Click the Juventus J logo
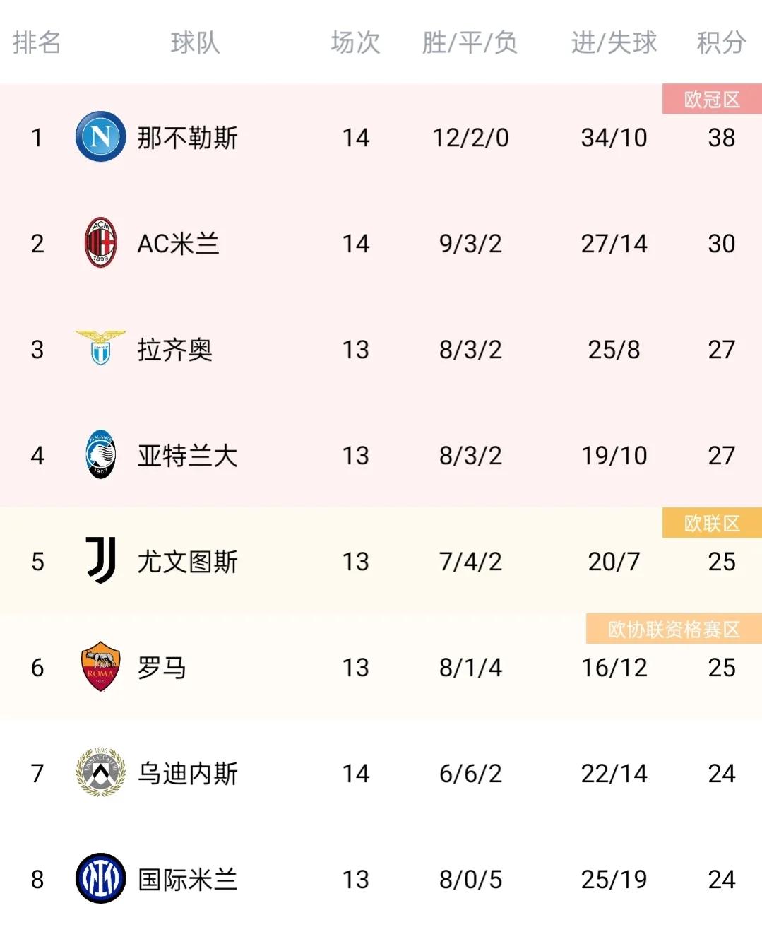 (x=101, y=560)
